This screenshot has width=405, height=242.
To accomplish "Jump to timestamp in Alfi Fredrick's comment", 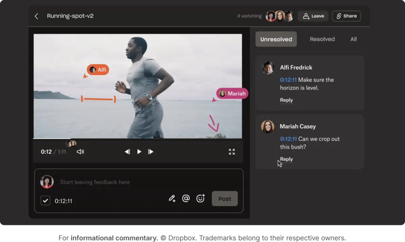I will tap(288, 80).
